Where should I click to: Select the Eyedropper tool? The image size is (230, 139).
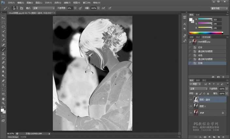tap(3, 40)
